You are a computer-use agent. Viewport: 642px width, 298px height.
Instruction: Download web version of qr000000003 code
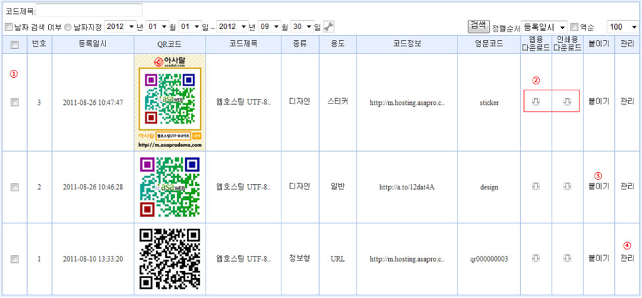tap(536, 258)
